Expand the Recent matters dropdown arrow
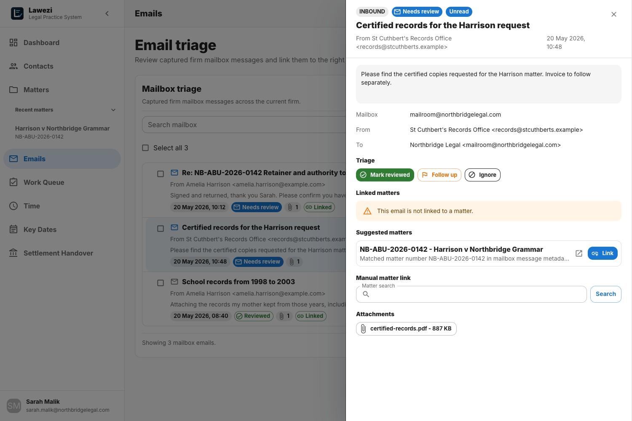 pyautogui.click(x=113, y=110)
